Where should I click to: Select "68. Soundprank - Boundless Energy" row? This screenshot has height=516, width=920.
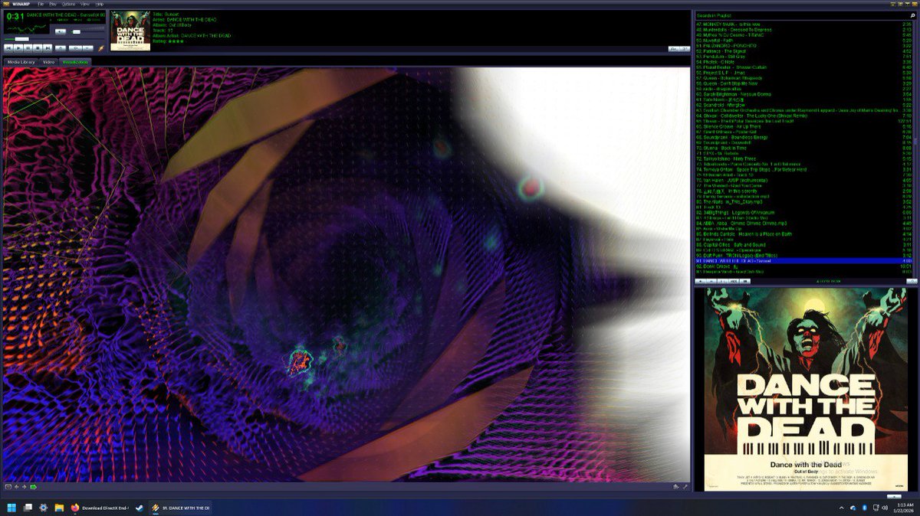point(803,137)
